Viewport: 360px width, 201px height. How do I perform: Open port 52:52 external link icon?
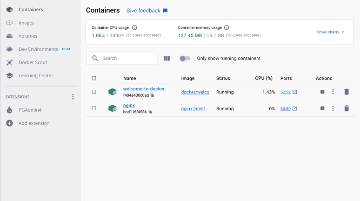tap(295, 92)
